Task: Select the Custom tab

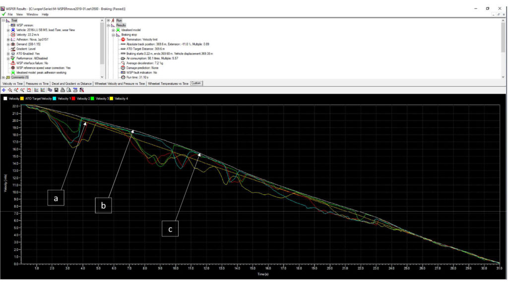Action: tap(196, 83)
